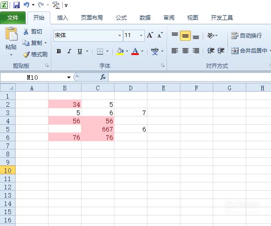Screen dimensions: 271x226
Task: Toggle Italic formatting
Action: (x=69, y=51)
